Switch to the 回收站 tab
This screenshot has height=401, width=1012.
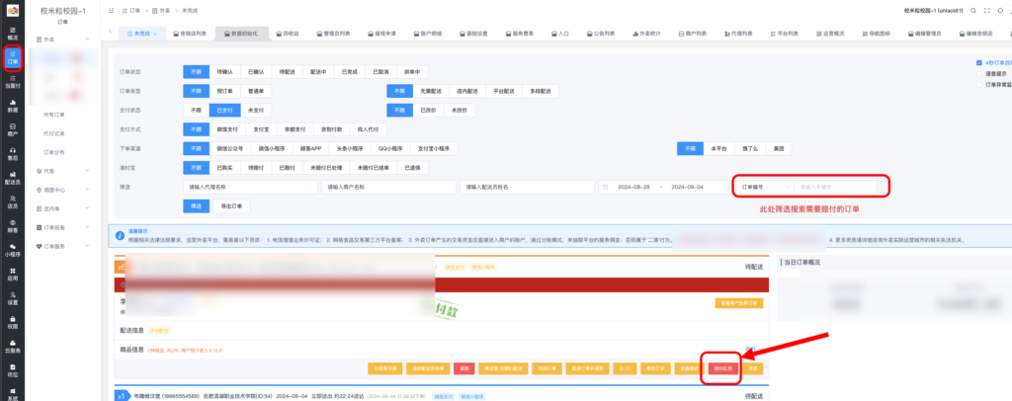288,33
